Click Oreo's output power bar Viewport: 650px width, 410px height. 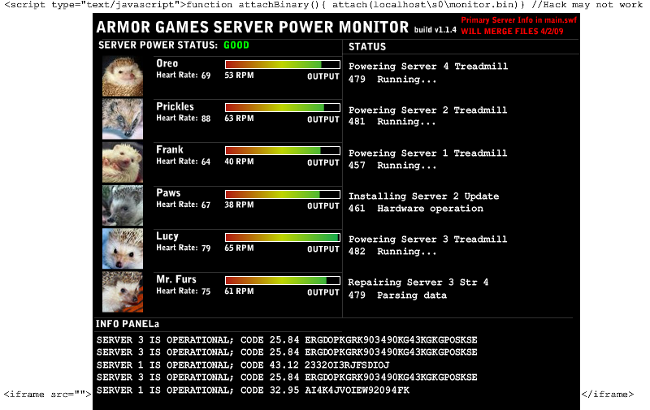pos(283,65)
